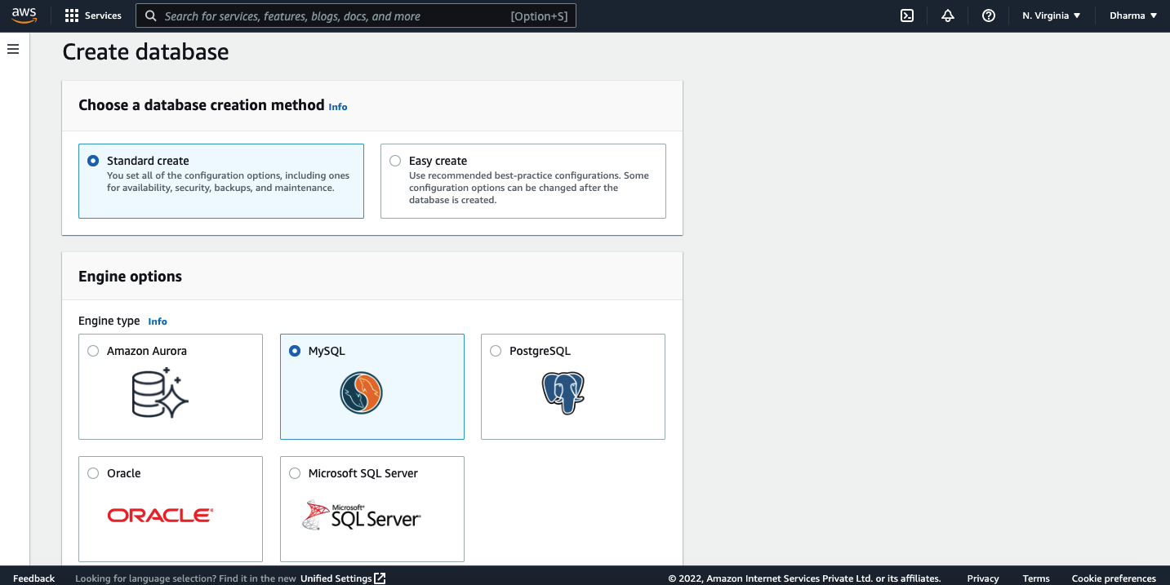Select the Standard create radio button
This screenshot has width=1170, height=585.
pyautogui.click(x=93, y=161)
